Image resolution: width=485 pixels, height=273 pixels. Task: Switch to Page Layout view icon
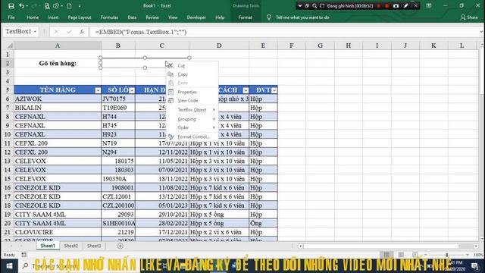click(x=401, y=255)
